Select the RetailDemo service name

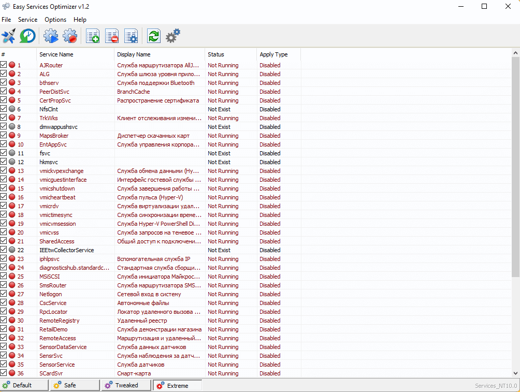[x=53, y=329]
